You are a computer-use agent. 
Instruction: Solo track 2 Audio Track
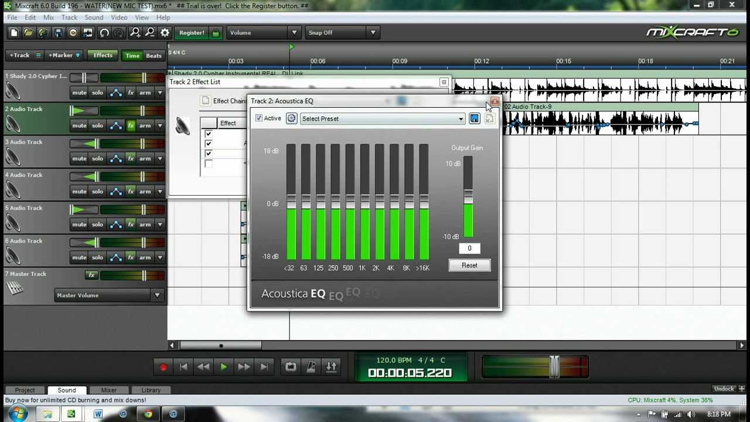(x=97, y=125)
